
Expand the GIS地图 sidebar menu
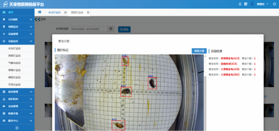point(17,20)
